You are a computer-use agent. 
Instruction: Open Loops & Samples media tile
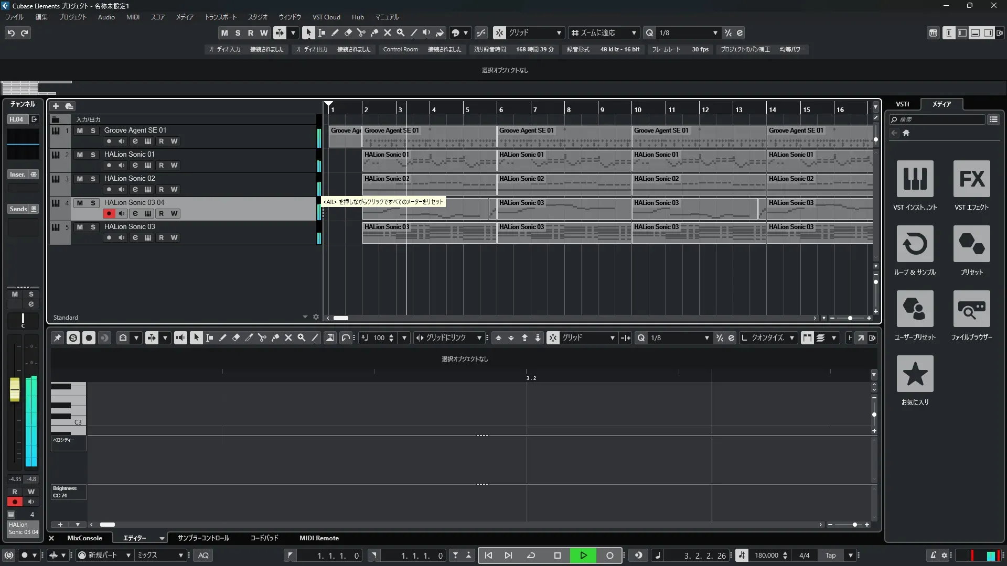[x=915, y=244]
